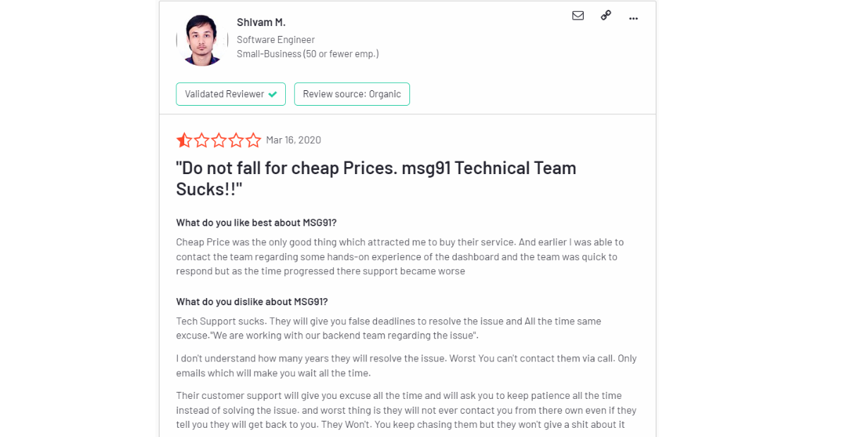Viewport: 847px width, 437px height.
Task: Click the fourth star in rating
Action: (x=236, y=140)
